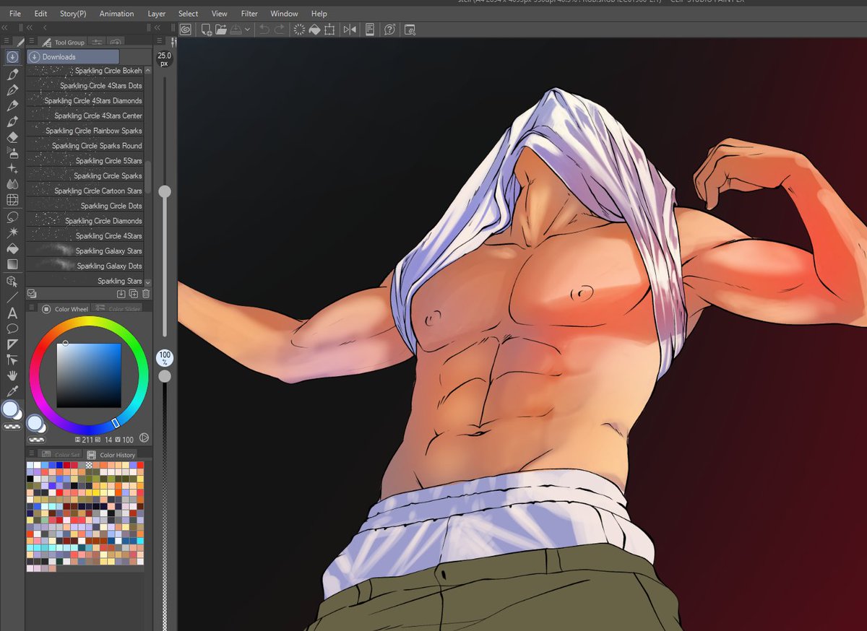This screenshot has height=631, width=867.
Task: Choose Sparkling Circle Cartoon Stars brush
Action: tap(85, 191)
